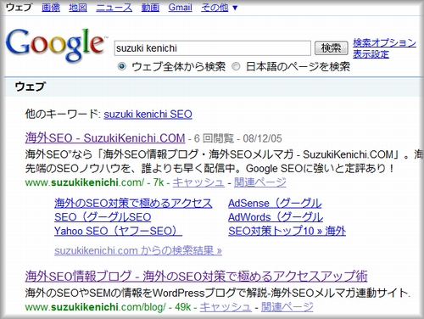Open result 海外SEO - SuzukiKenichi.COM
Screen dimensions: 424x319
click(x=105, y=138)
